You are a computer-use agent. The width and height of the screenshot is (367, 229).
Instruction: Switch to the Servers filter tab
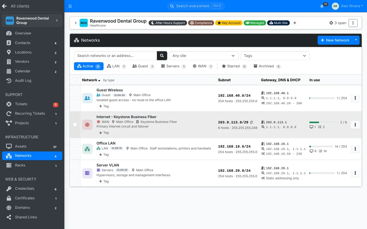click(173, 66)
